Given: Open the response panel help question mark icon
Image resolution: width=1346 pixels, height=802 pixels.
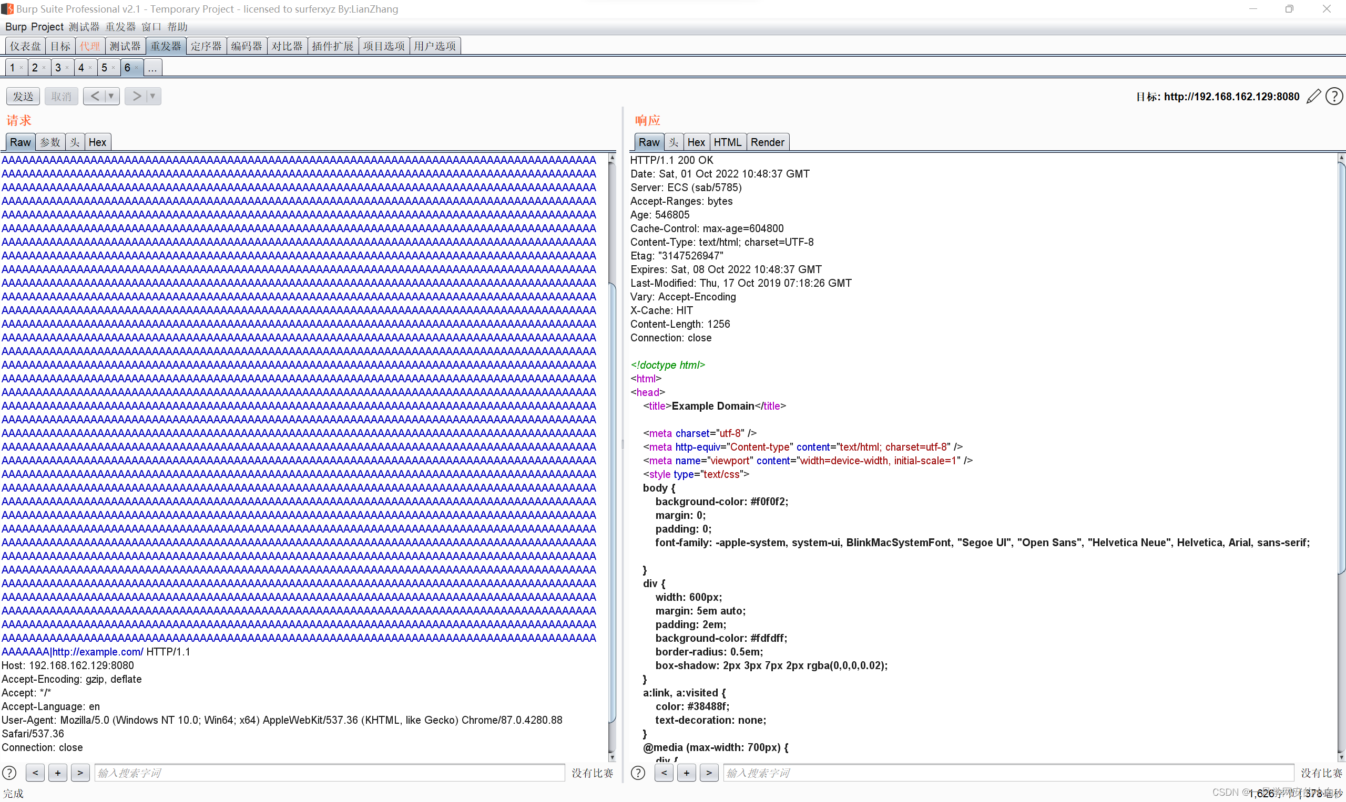Looking at the screenshot, I should coord(638,772).
